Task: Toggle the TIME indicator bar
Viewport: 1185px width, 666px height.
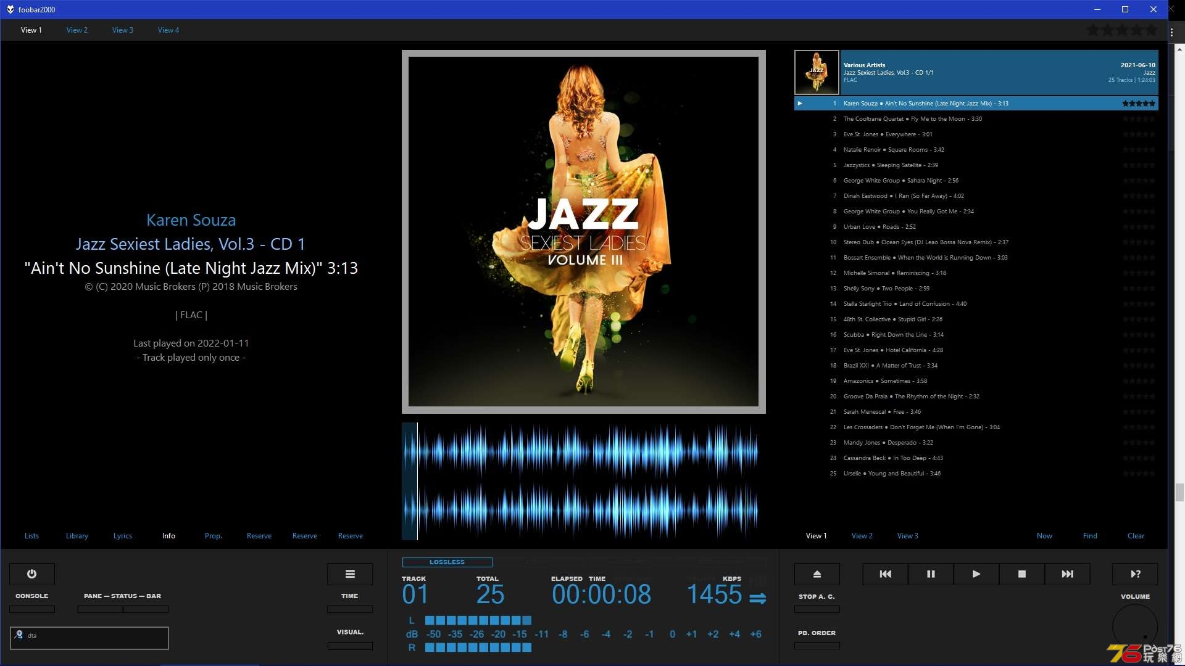Action: 350,609
